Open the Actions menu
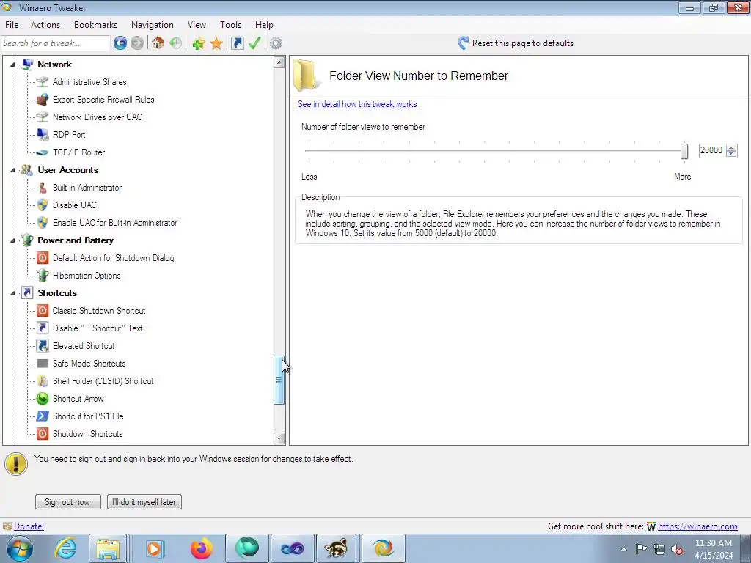Screen dimensions: 751x563 (45, 25)
